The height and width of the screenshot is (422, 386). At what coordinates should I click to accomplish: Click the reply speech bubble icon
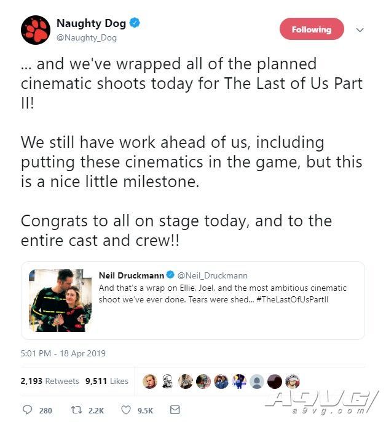click(x=27, y=410)
